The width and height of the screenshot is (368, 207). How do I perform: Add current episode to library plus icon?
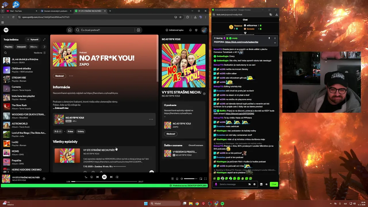point(44,179)
